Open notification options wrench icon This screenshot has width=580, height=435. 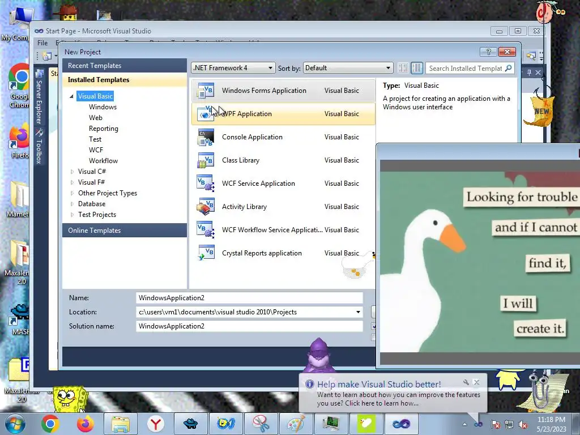tap(466, 382)
